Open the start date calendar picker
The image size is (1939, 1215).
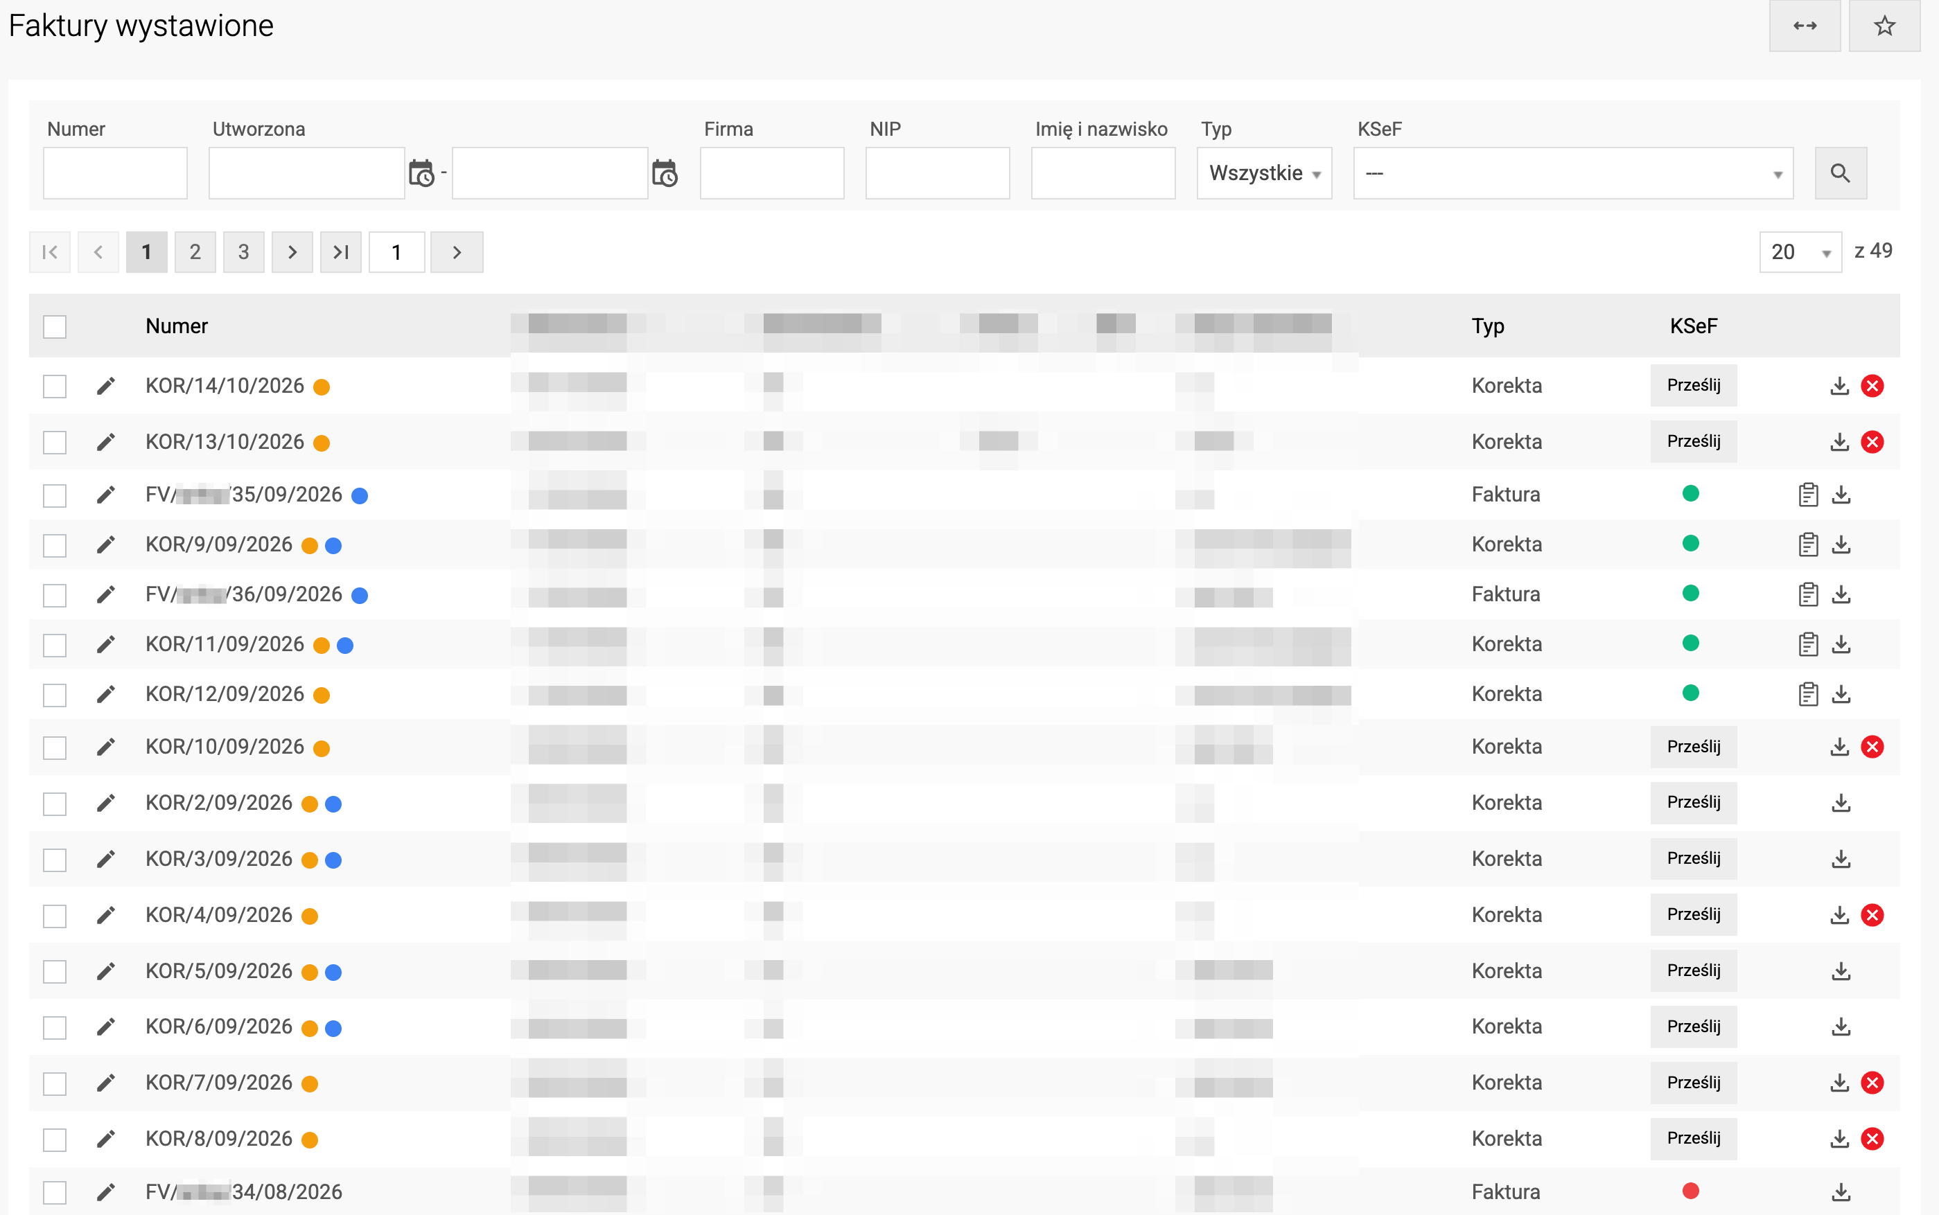coord(421,172)
